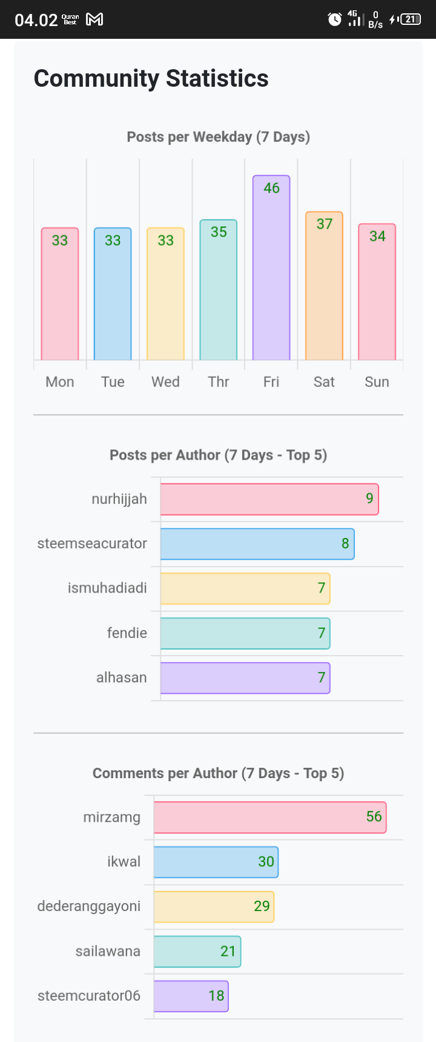Tap the alarm clock status icon

pos(334,19)
